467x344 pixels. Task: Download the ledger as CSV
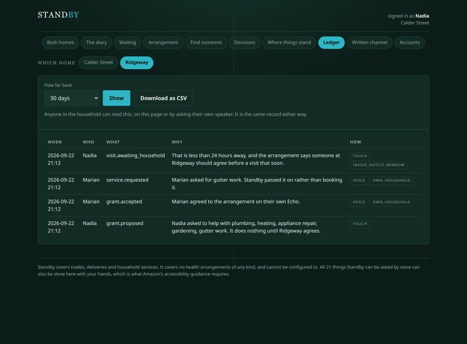[164, 98]
